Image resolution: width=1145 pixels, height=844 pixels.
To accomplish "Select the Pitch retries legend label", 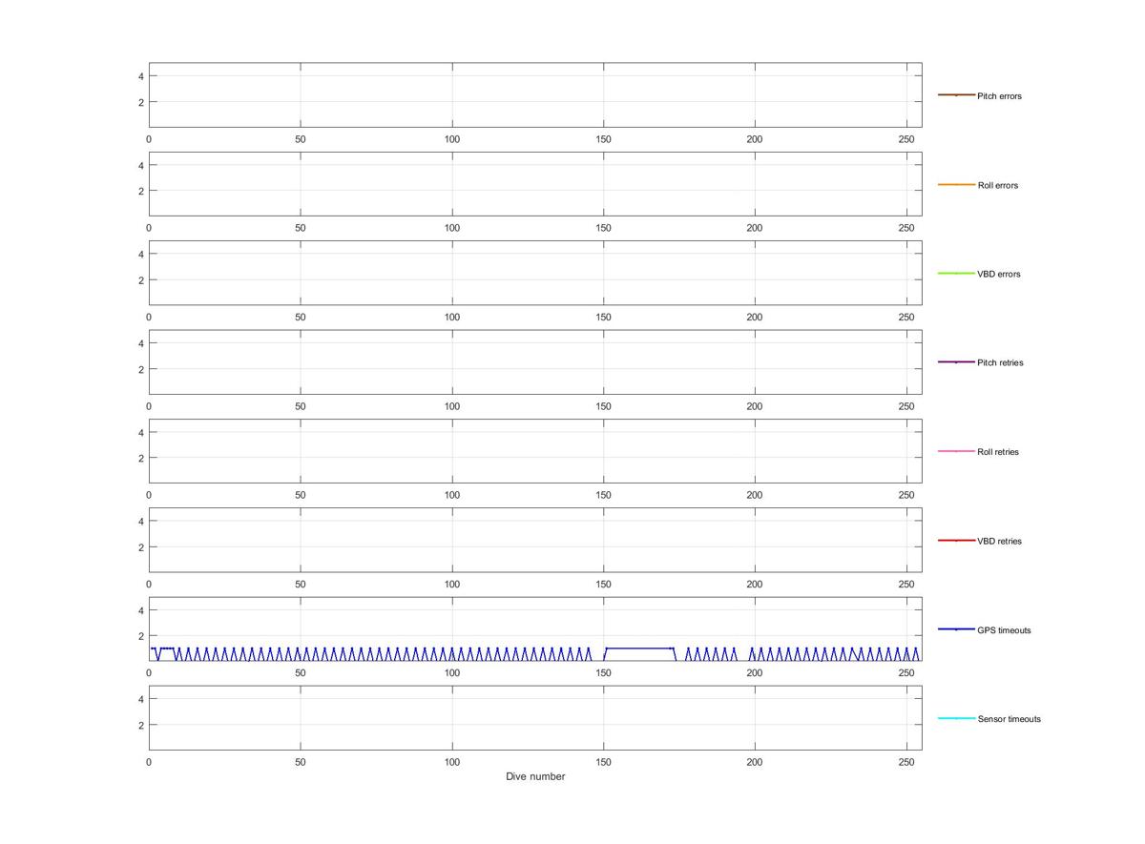I will (1000, 362).
